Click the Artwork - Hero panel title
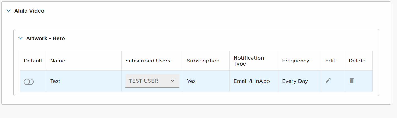 click(x=46, y=38)
